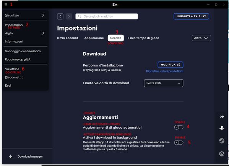Image resolution: width=229 pixels, height=166 pixels.
Task: Click Unisciti a EA Play button
Action: (191, 16)
